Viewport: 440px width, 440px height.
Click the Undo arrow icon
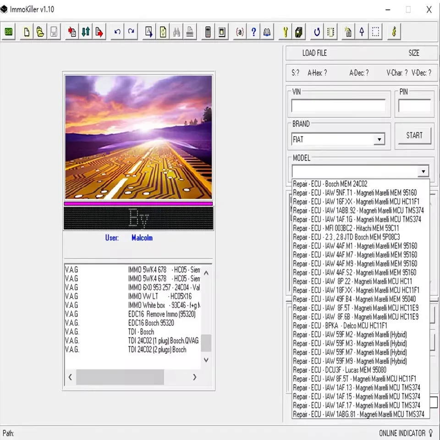click(x=117, y=32)
